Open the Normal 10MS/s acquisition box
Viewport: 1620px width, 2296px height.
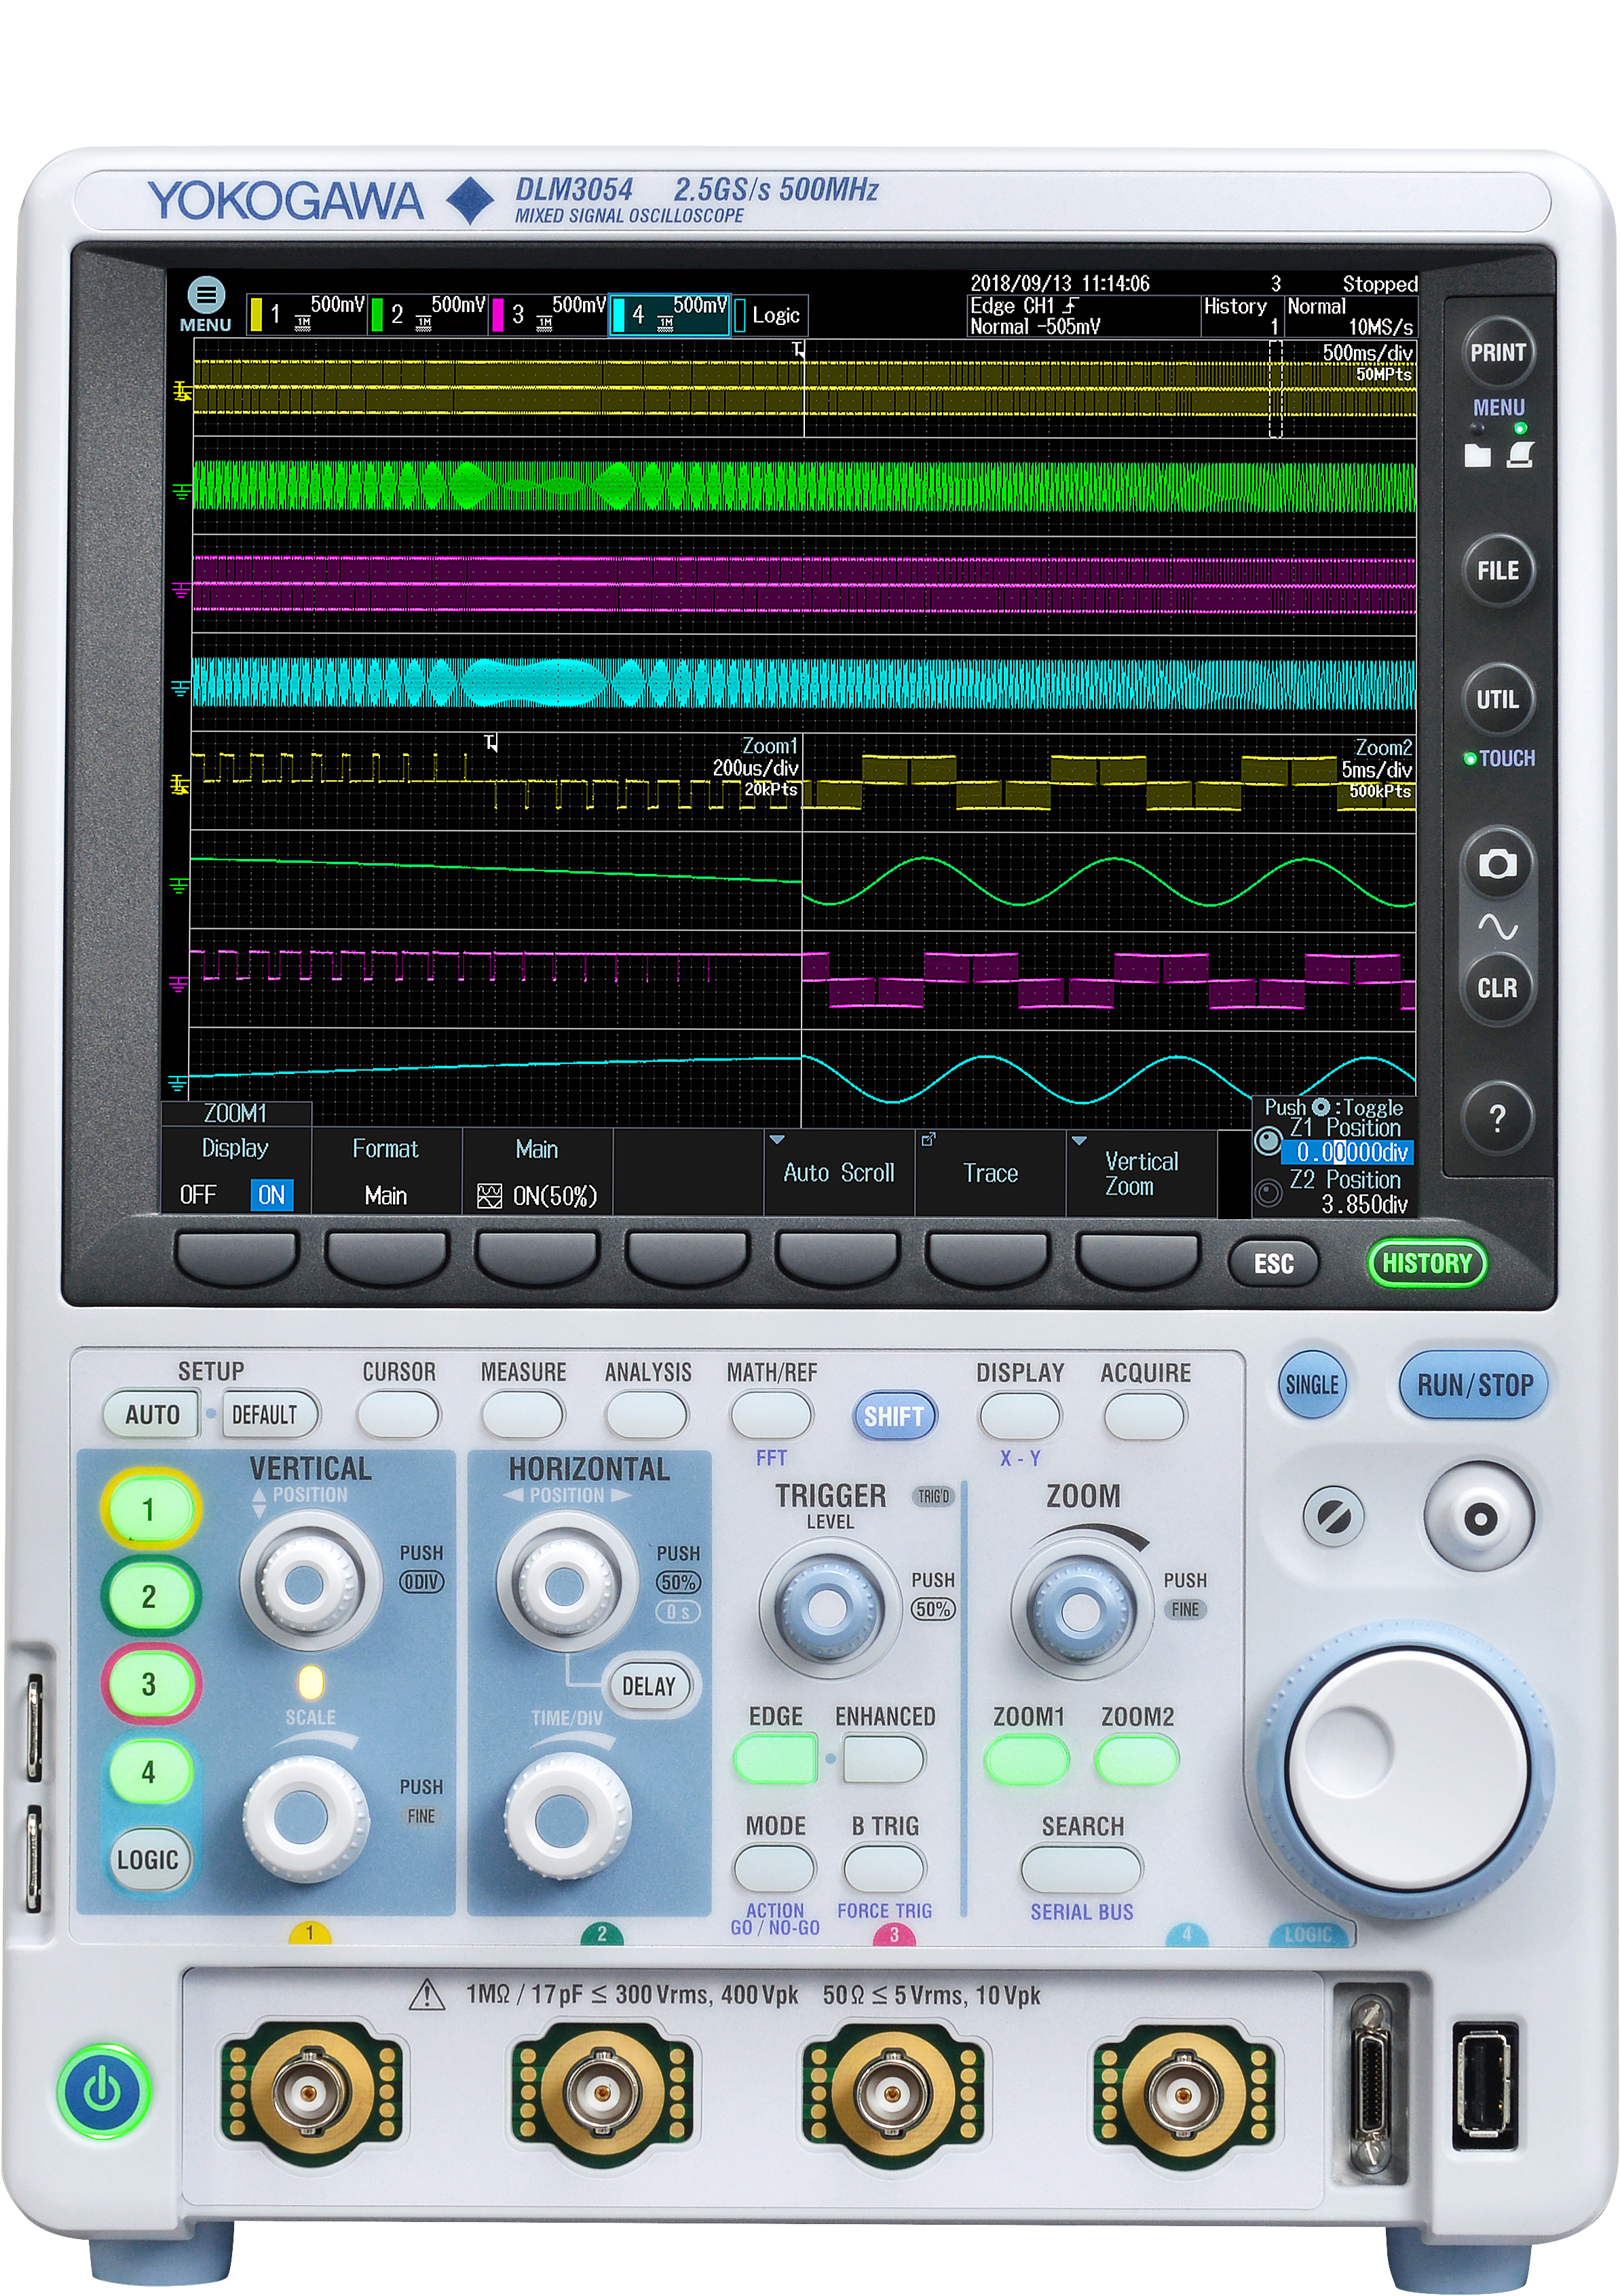tap(1351, 316)
